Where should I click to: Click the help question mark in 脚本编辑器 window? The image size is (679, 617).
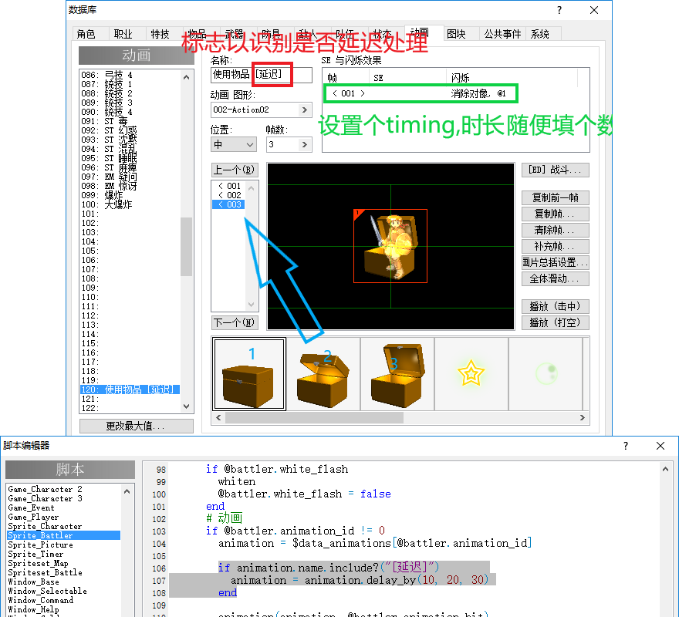(x=625, y=446)
